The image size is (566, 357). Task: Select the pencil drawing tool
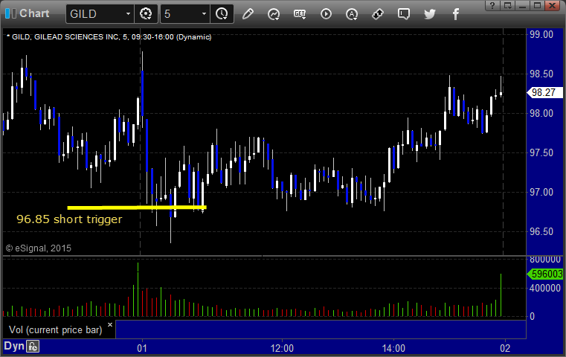pos(248,14)
